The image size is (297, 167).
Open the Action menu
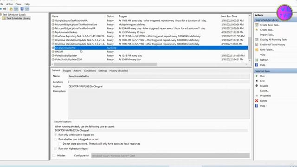click(x=10, y=4)
